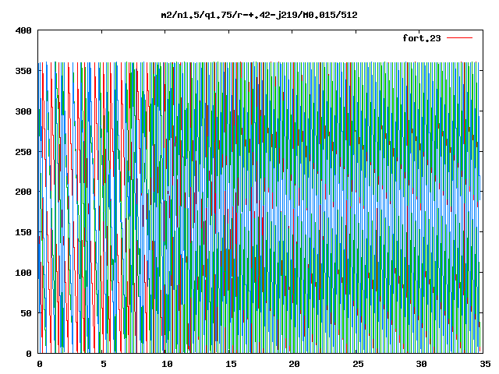Click x-axis label 25
499x374 pixels.
pyautogui.click(x=358, y=364)
